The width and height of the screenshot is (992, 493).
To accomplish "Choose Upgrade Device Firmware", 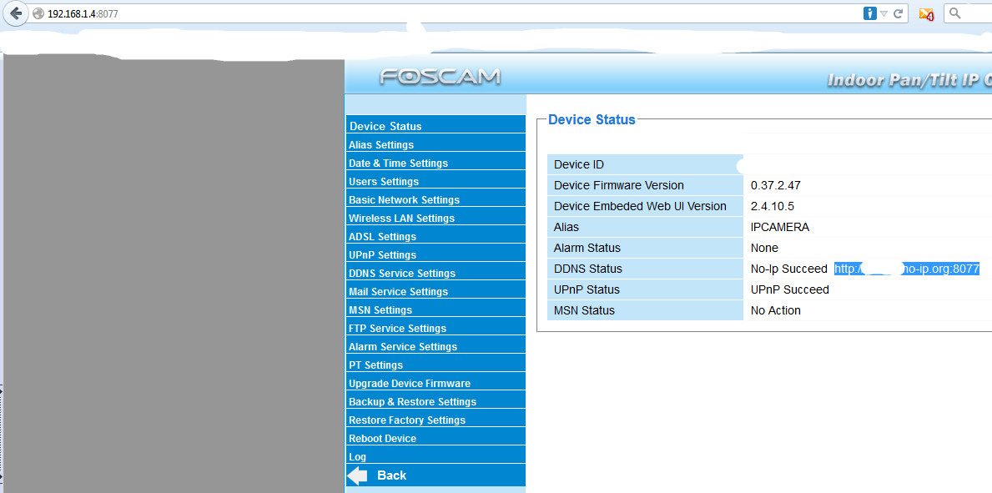I will click(409, 384).
